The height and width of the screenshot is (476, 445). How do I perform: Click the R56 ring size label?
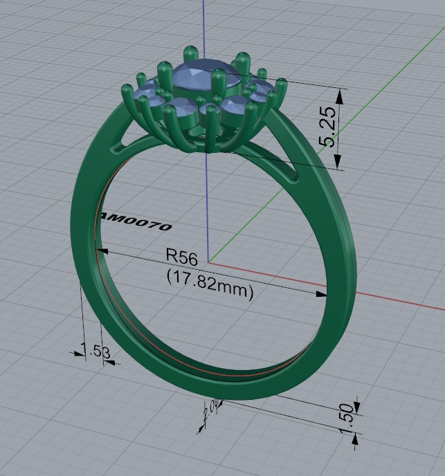point(181,258)
